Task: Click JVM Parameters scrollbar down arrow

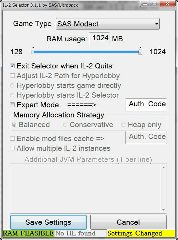Action: [164, 210]
